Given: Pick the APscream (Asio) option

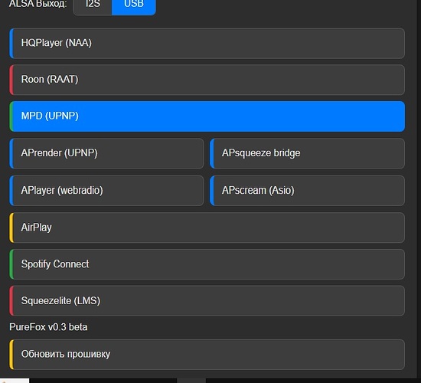Looking at the screenshot, I should 308,191.
